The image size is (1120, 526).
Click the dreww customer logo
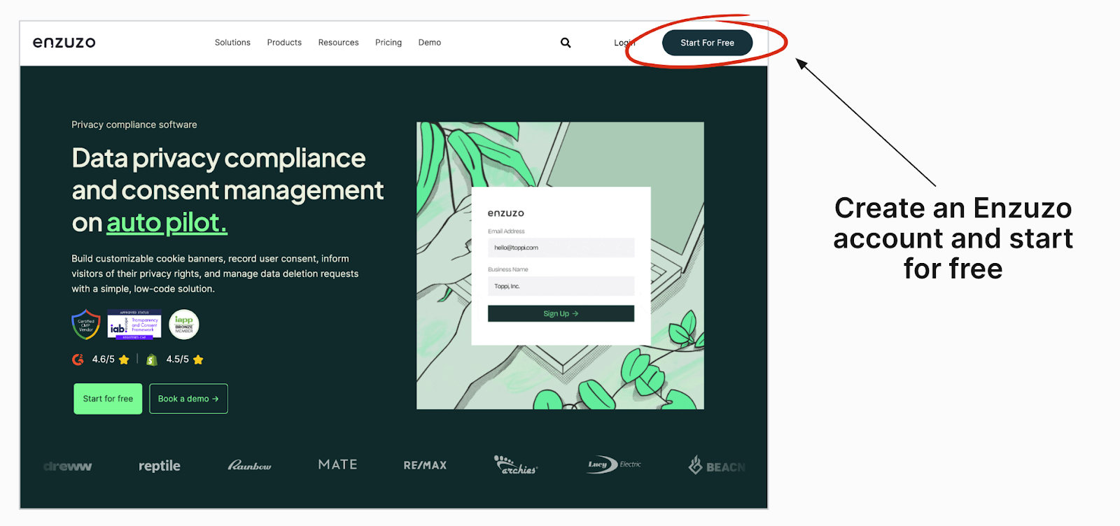pos(68,467)
